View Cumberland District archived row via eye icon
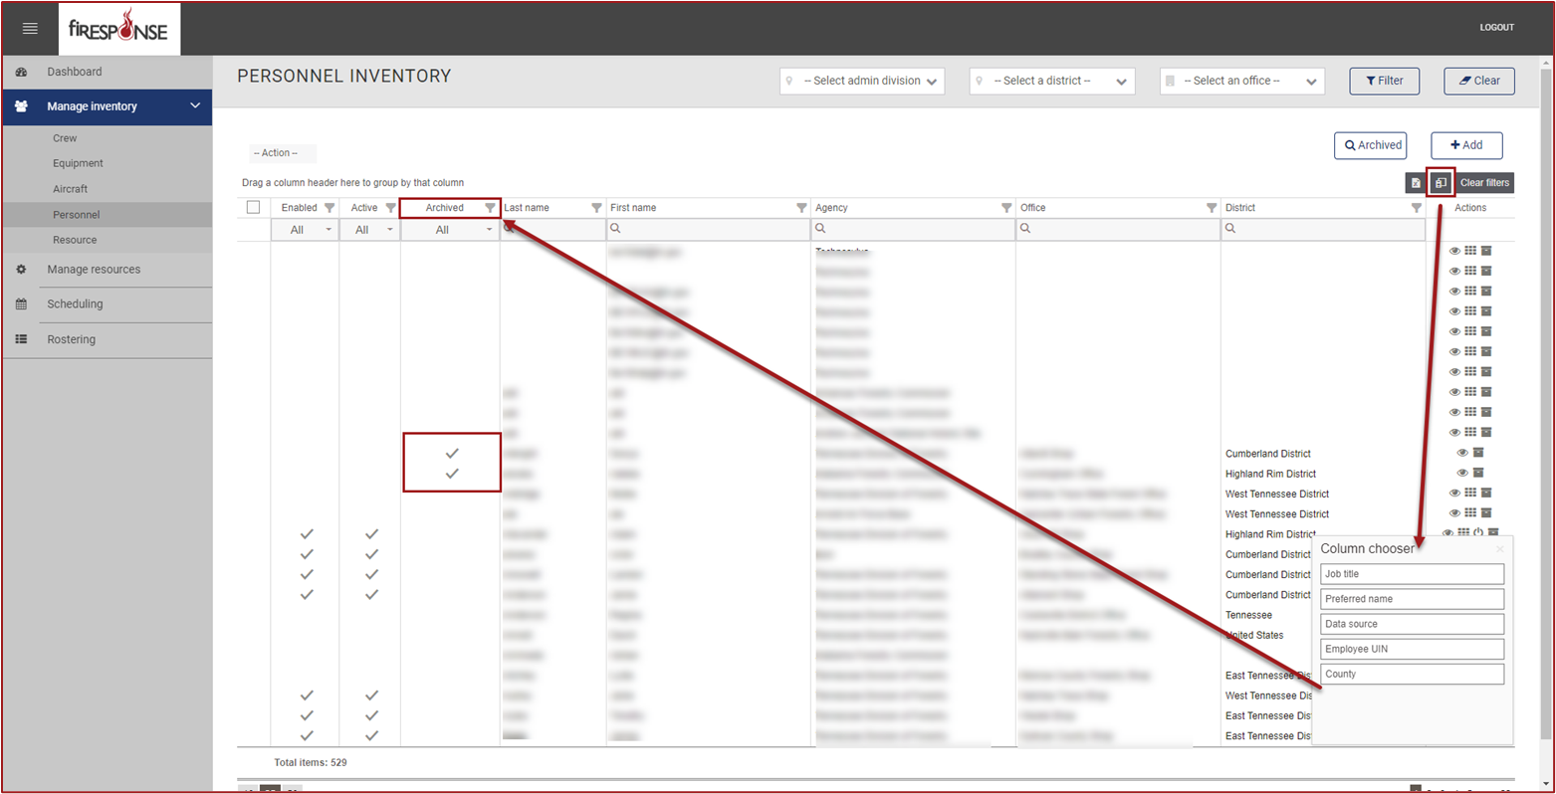This screenshot has width=1556, height=794. (x=1462, y=453)
